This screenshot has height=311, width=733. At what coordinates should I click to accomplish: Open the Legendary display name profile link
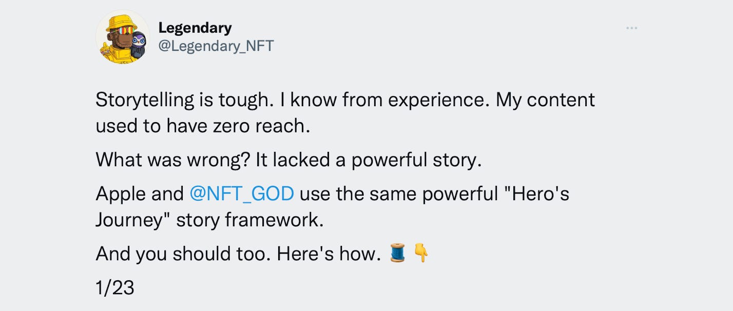tap(195, 27)
